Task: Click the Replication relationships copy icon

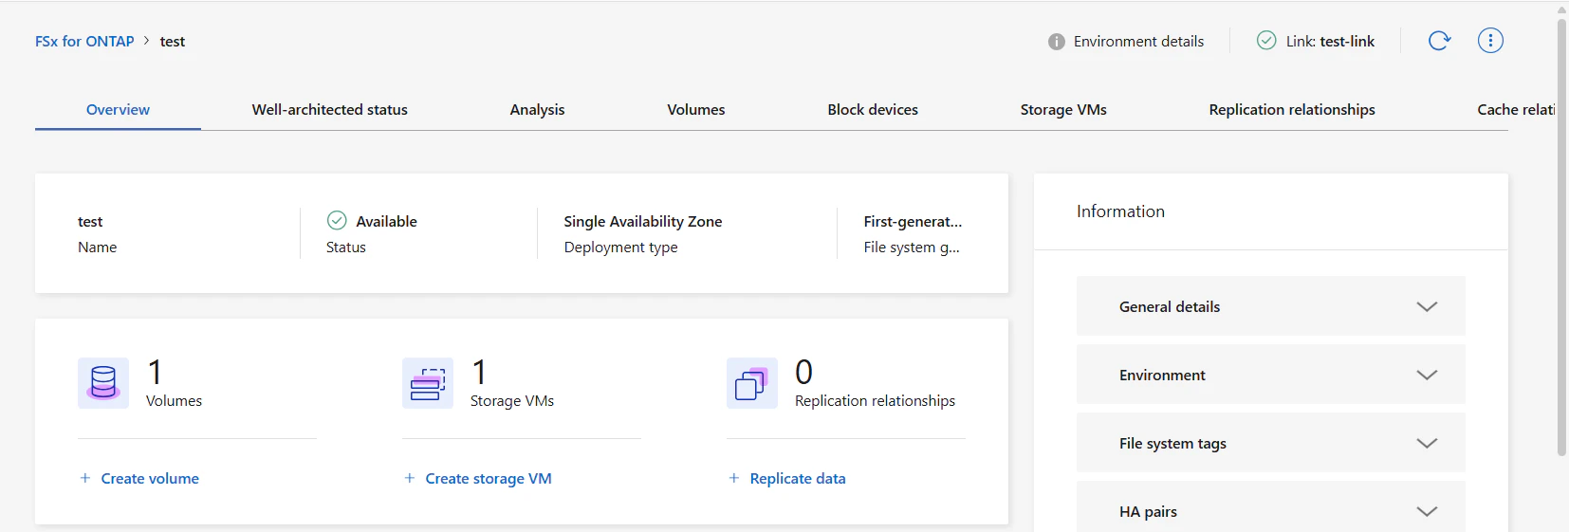Action: pos(752,383)
